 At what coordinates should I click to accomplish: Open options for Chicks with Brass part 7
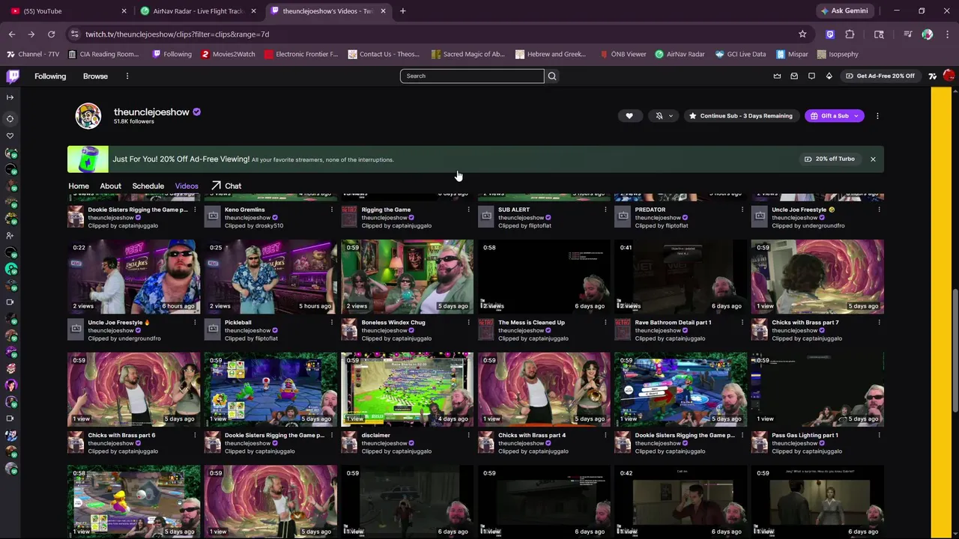pos(879,323)
